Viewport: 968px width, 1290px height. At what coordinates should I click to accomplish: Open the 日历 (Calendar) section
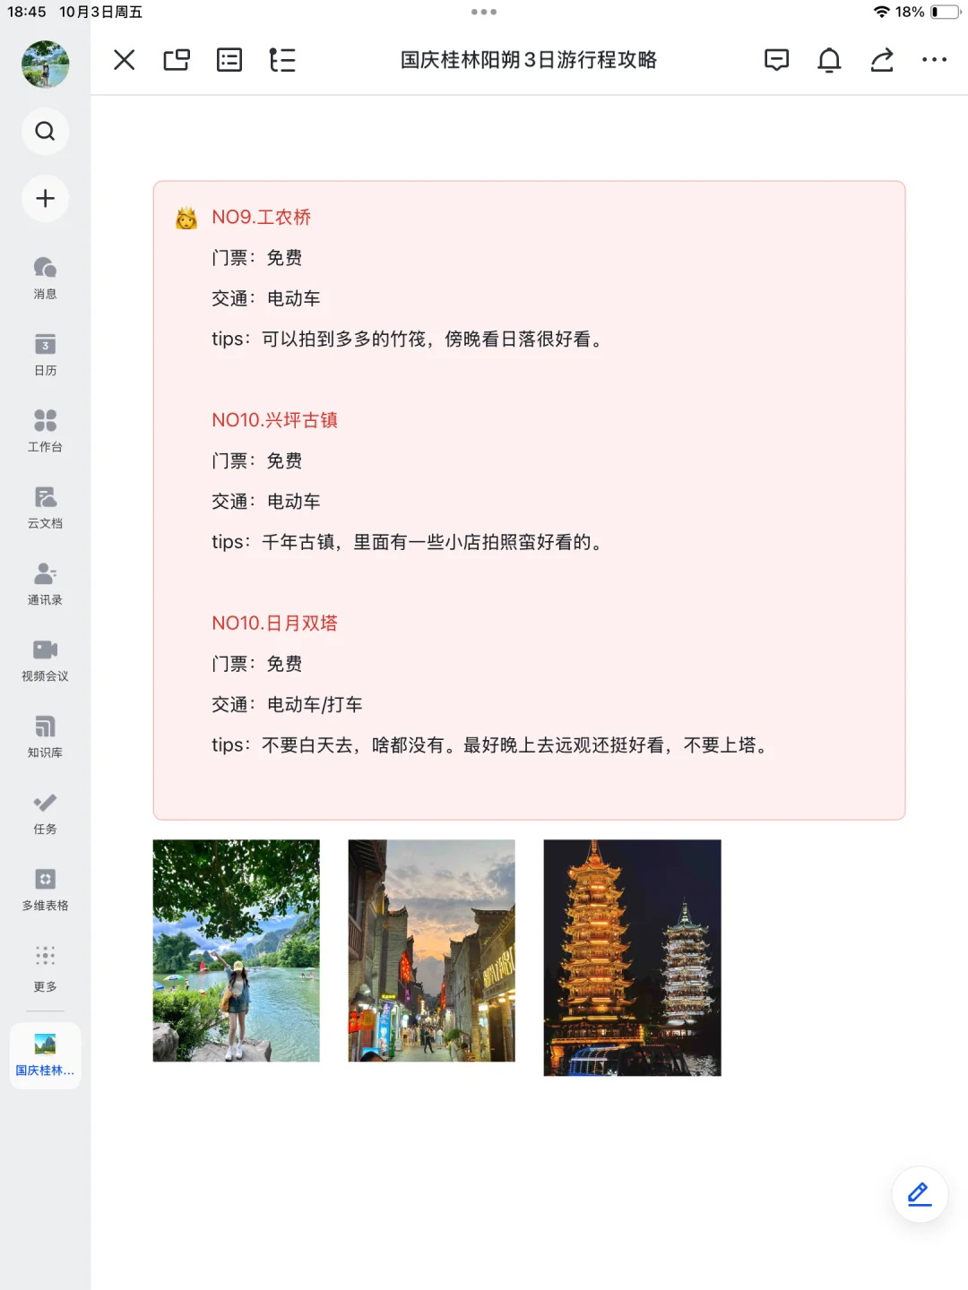pos(45,352)
